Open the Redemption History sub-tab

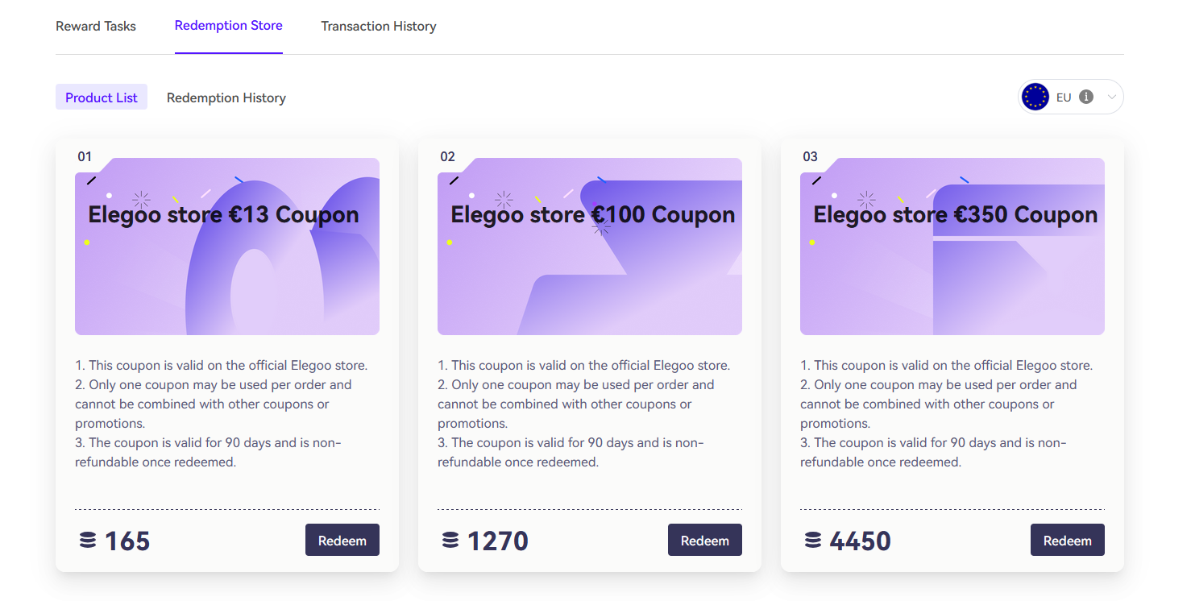[226, 97]
